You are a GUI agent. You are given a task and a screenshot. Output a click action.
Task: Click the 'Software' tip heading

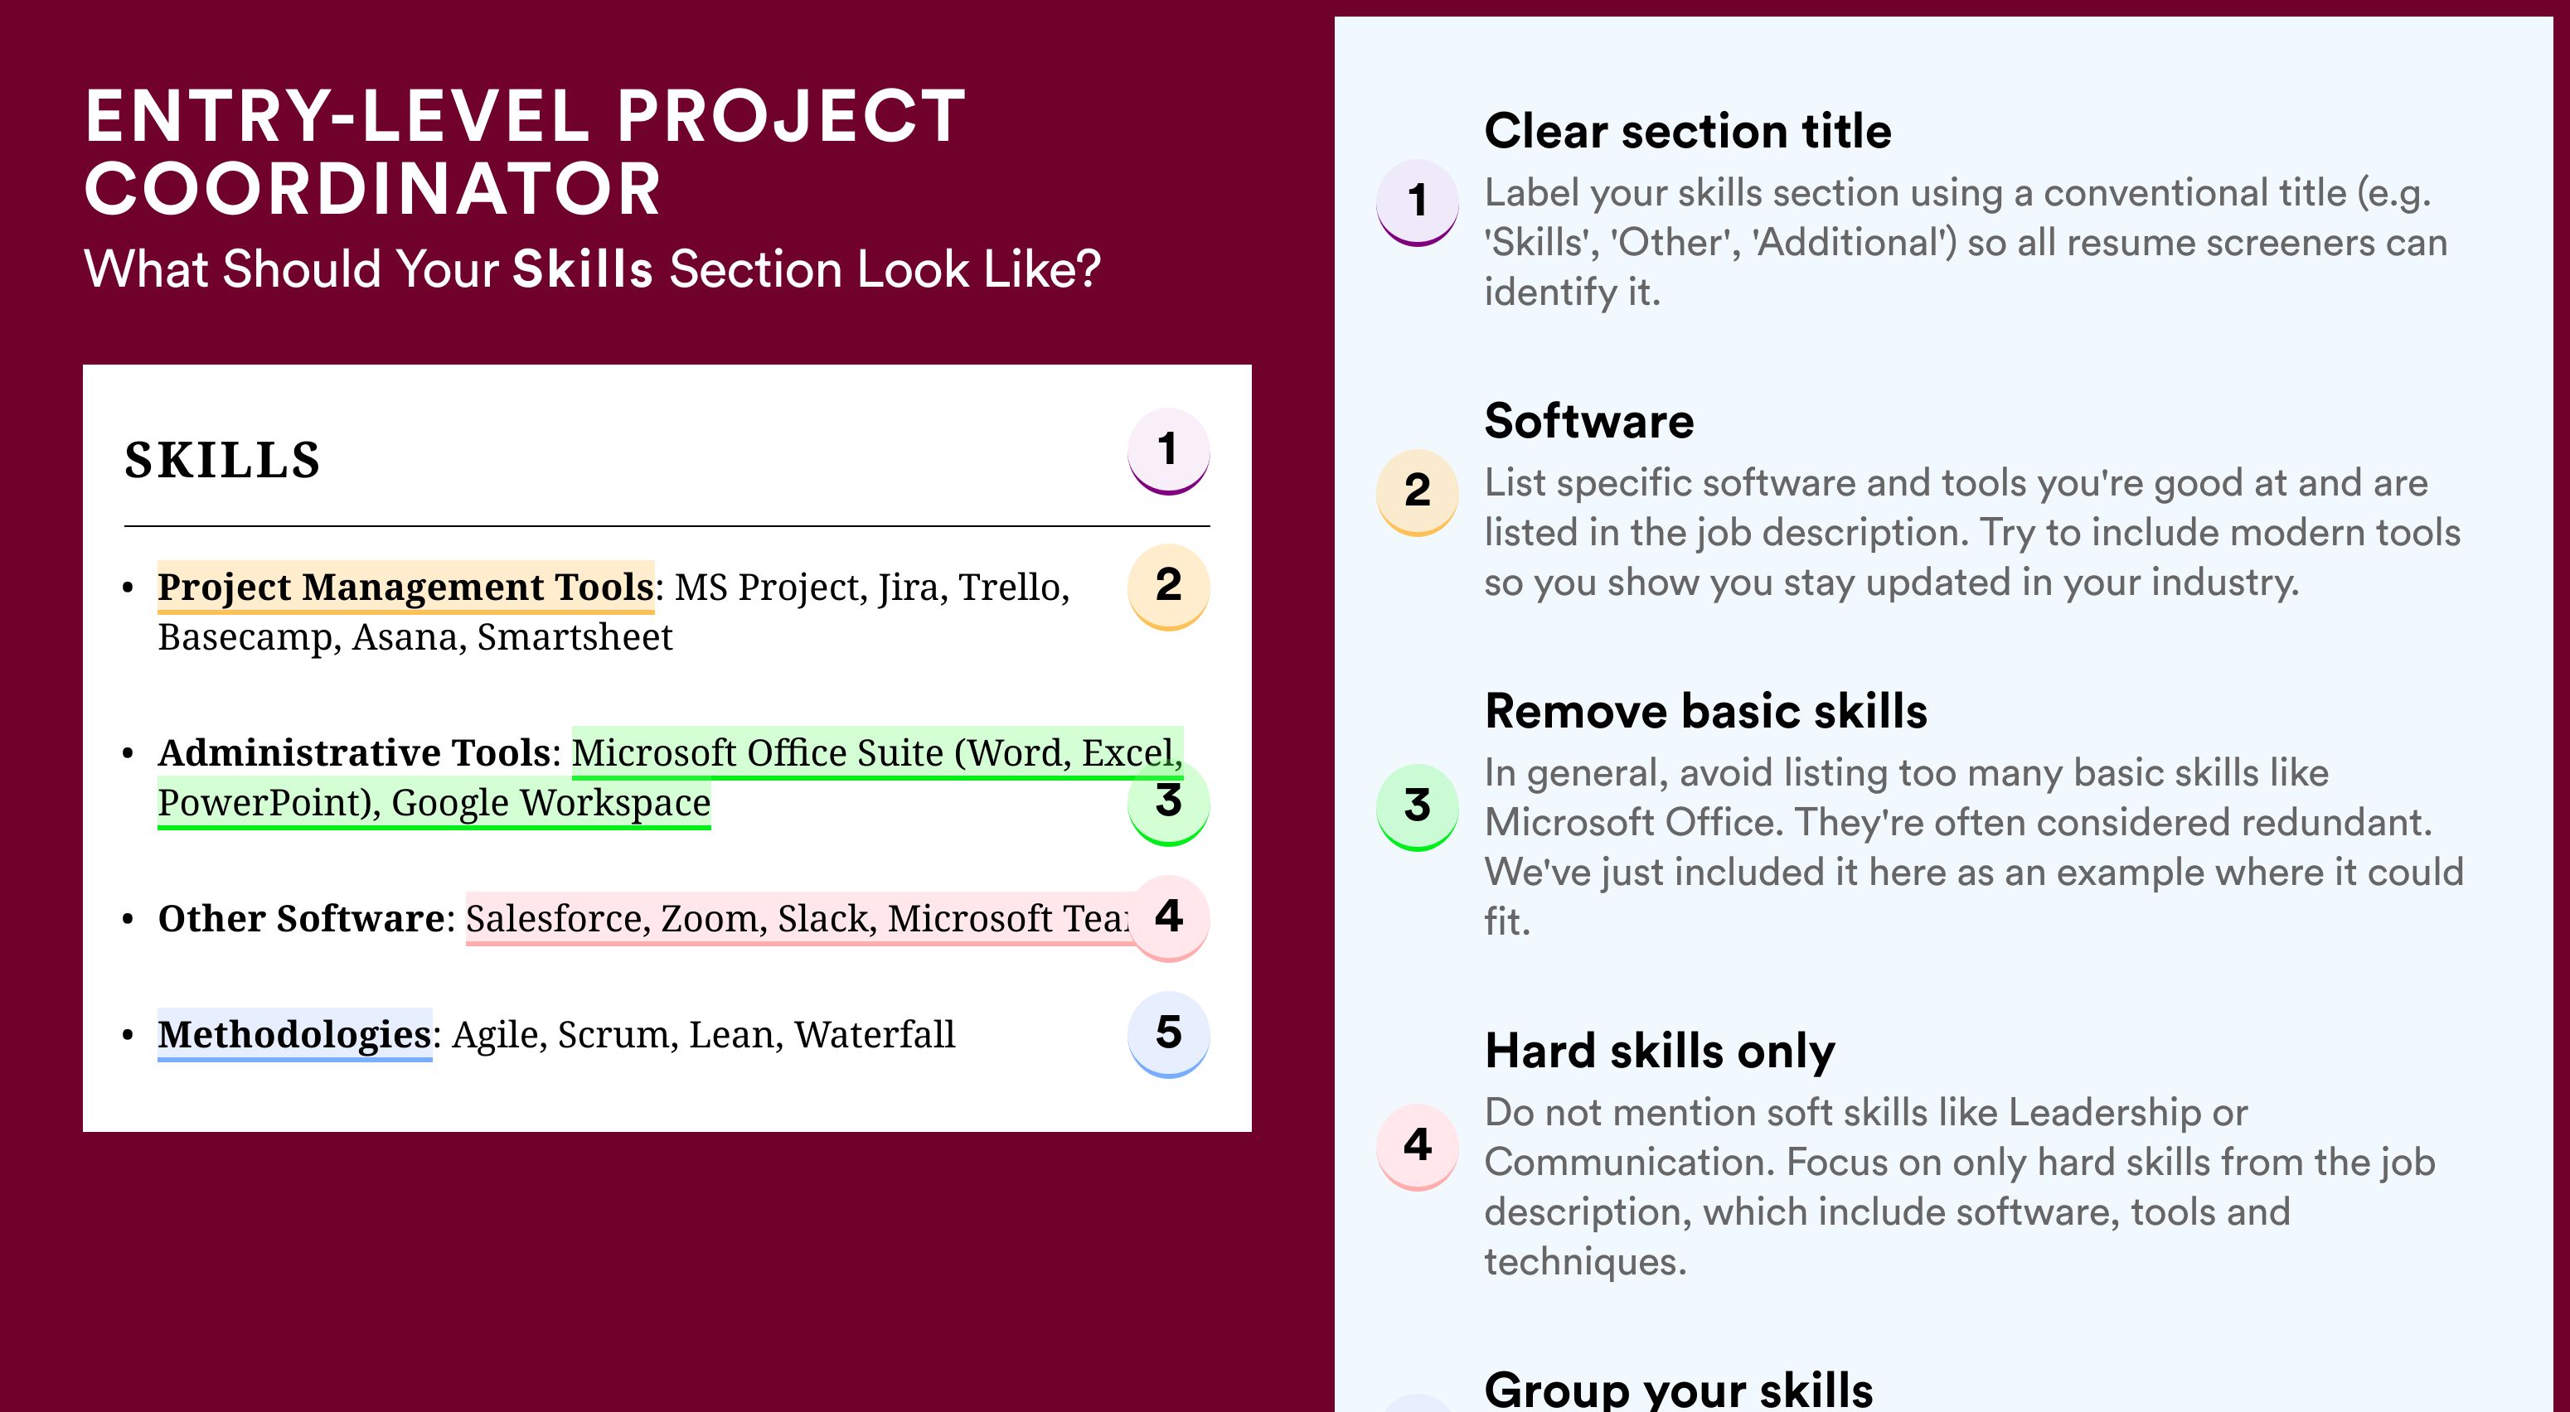point(1588,421)
